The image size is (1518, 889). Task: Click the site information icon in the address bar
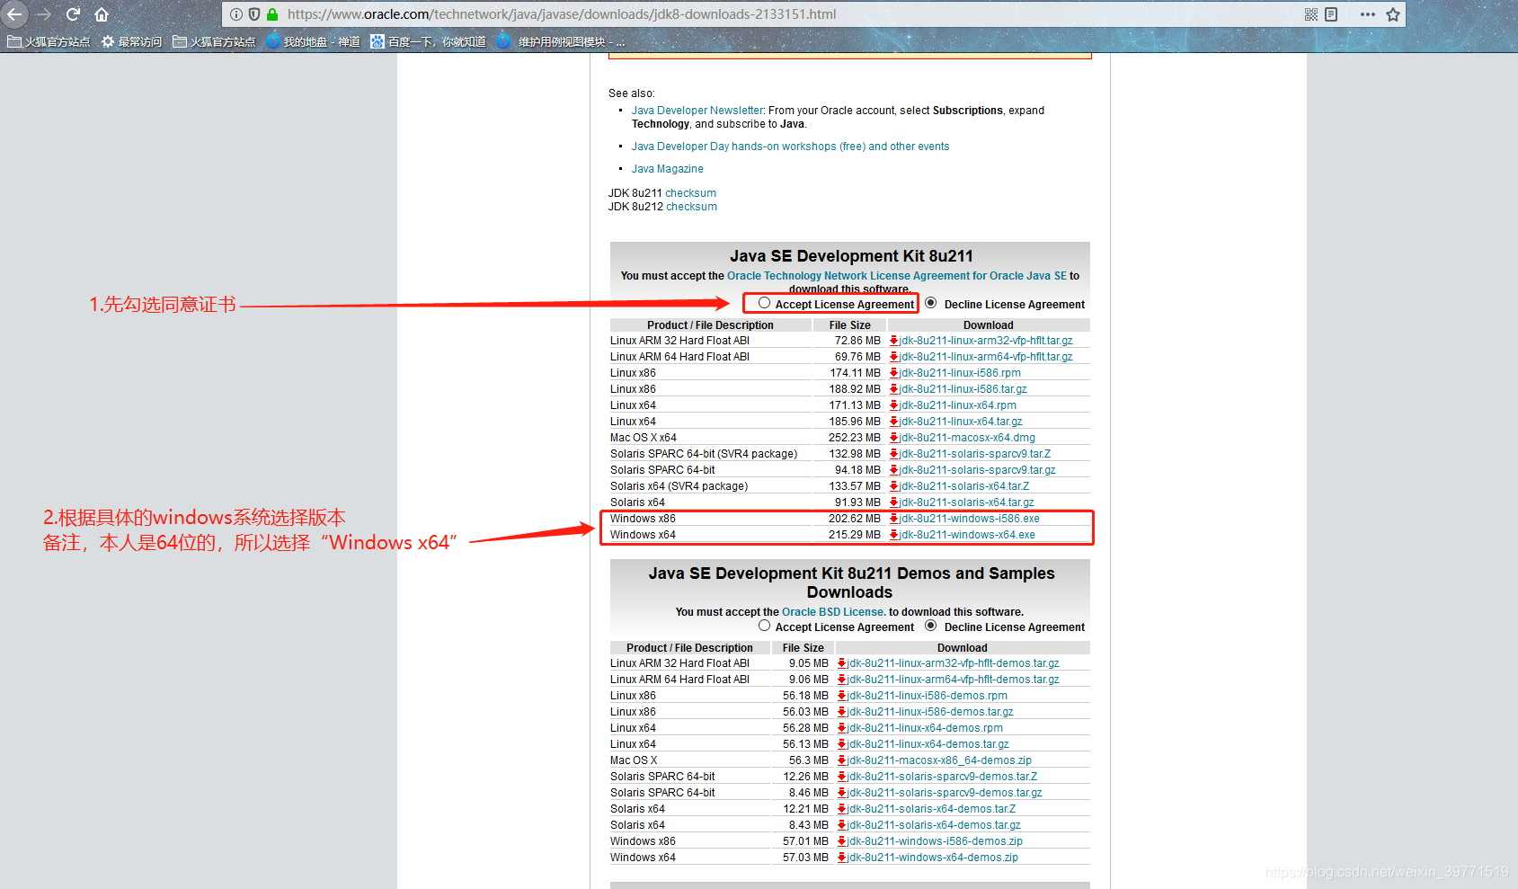click(x=236, y=14)
